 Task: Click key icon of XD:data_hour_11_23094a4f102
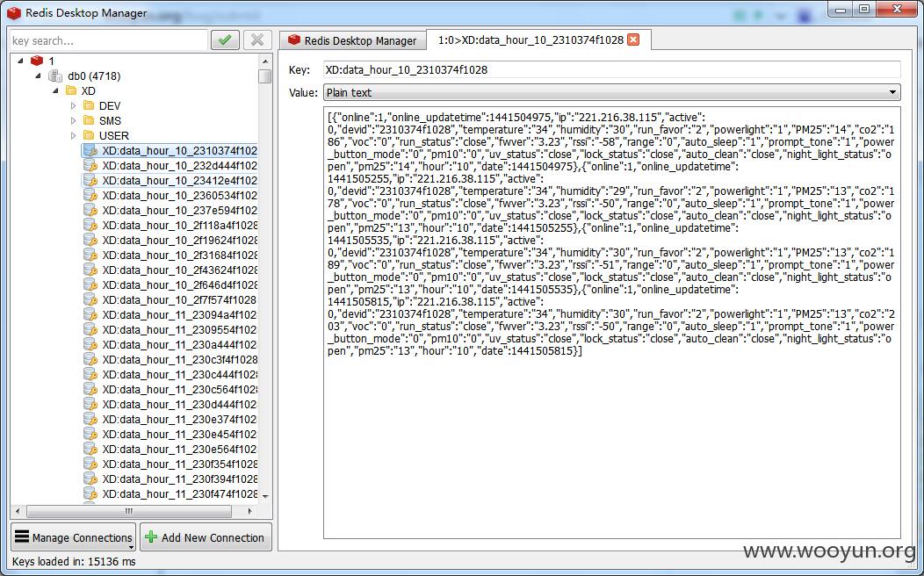pos(90,314)
